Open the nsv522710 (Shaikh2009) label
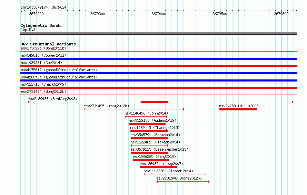The image size is (307, 195). pos(43,84)
